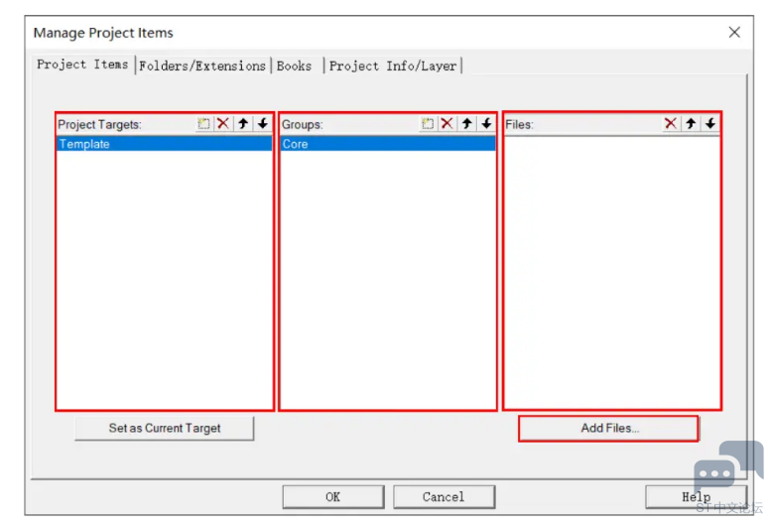Move group up in Groups list
Screen dimensions: 772x523
point(466,124)
